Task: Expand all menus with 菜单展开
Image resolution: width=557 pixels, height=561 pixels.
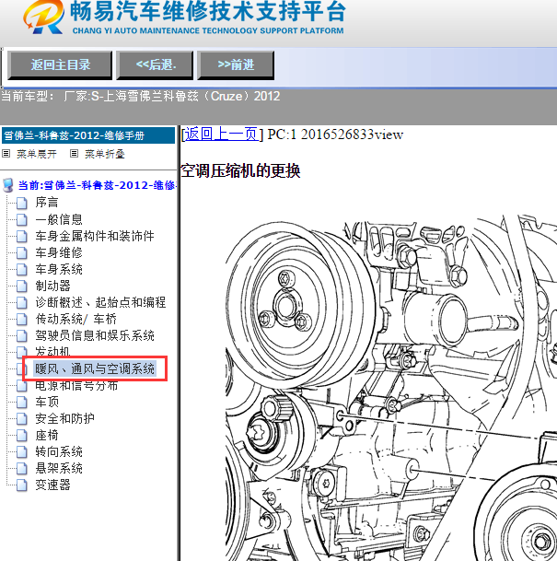Action: [x=37, y=154]
